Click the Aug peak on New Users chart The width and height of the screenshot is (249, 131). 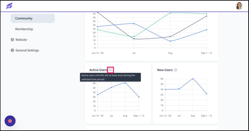(193, 79)
